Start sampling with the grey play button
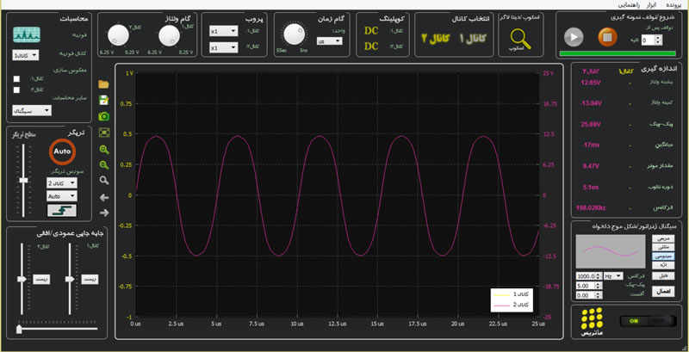 point(574,37)
